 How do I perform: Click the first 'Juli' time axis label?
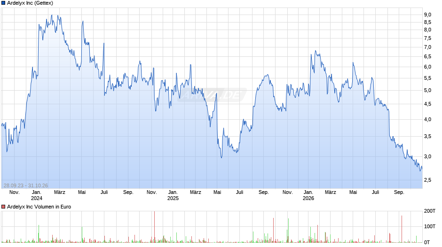pyautogui.click(x=104, y=193)
